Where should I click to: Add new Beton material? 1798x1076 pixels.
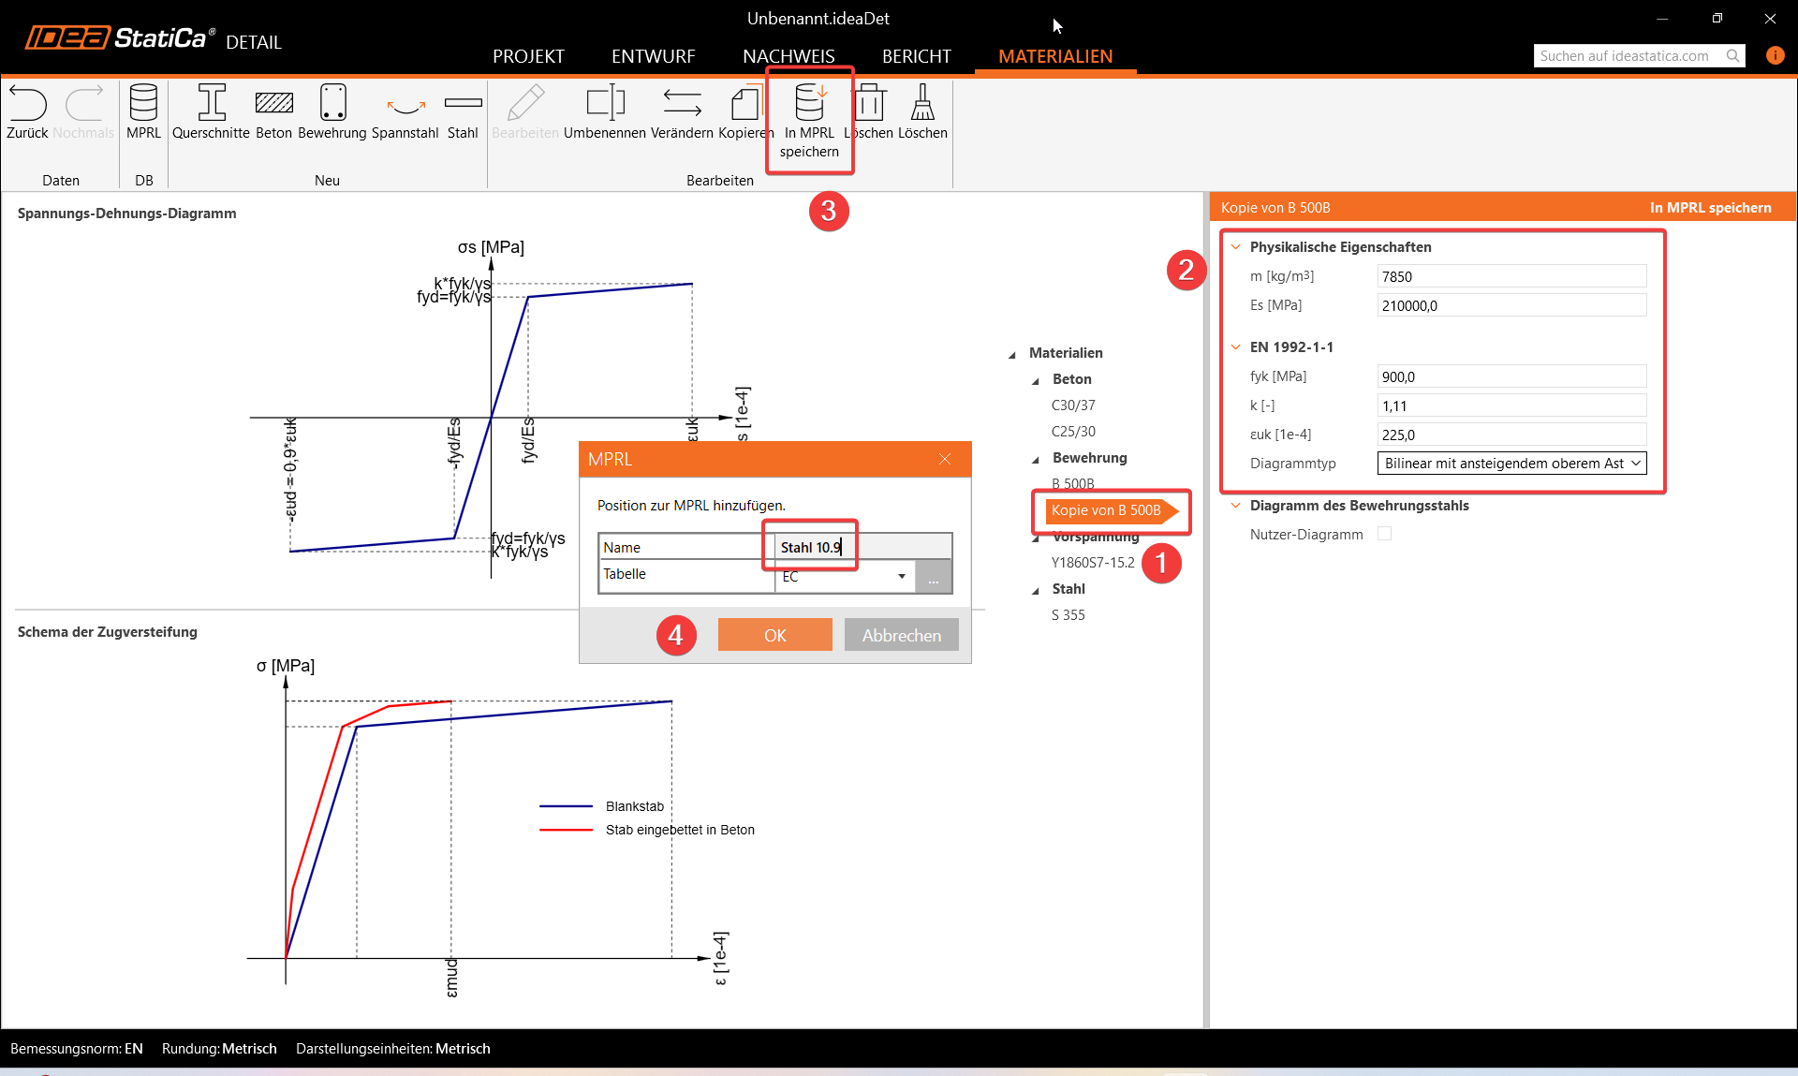click(273, 103)
